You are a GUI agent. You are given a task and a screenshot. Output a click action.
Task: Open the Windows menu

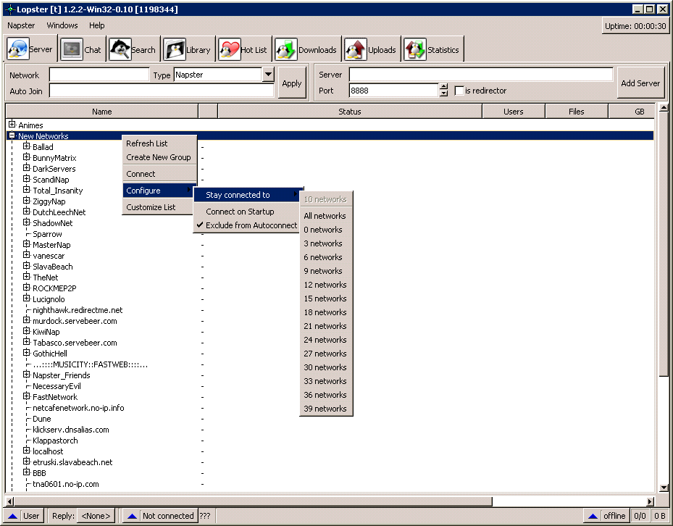click(62, 25)
